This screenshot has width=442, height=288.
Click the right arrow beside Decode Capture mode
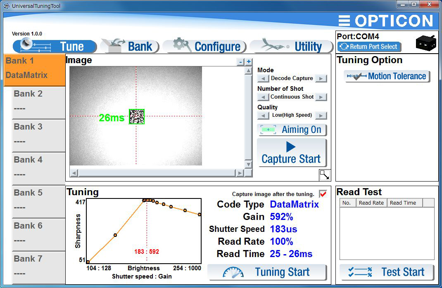click(x=321, y=78)
